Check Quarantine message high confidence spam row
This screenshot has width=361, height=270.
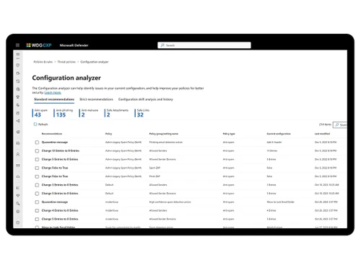coord(37,202)
